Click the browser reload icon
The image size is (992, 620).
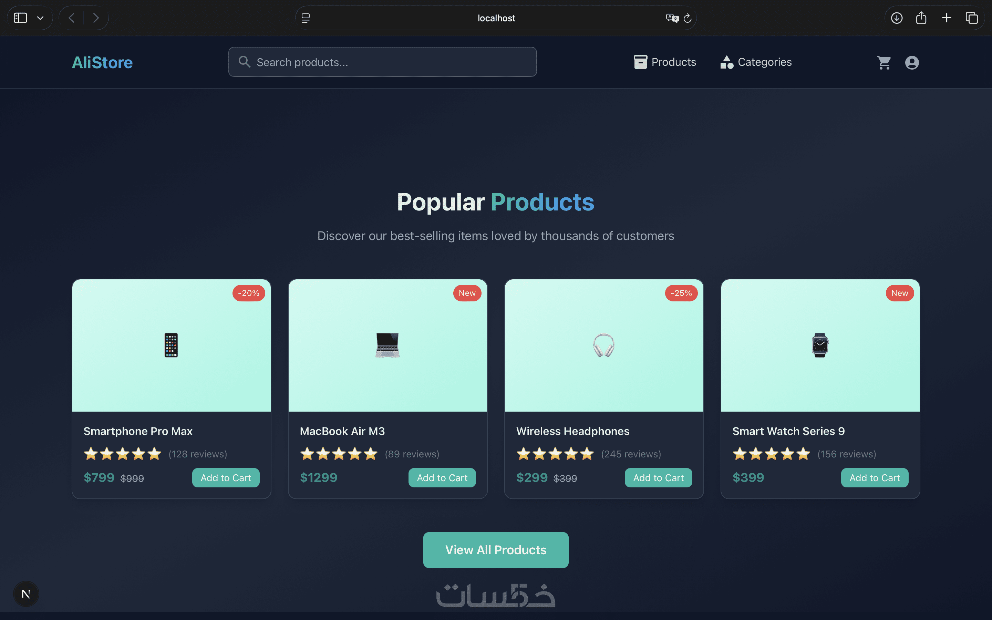coord(688,18)
